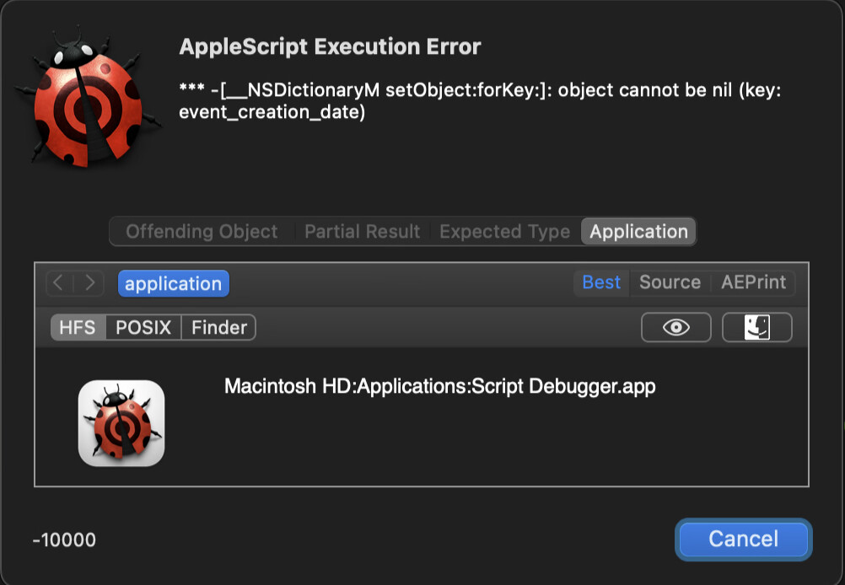Switch path format to HFS
The width and height of the screenshot is (845, 585).
[78, 328]
